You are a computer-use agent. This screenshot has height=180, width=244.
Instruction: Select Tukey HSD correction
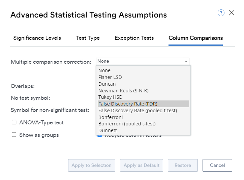[111, 97]
